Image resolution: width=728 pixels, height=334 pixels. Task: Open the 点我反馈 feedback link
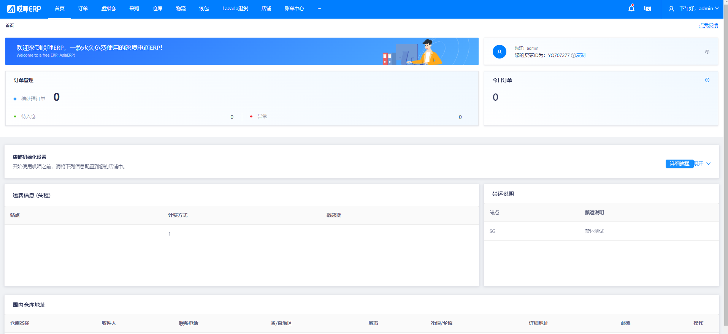point(708,25)
